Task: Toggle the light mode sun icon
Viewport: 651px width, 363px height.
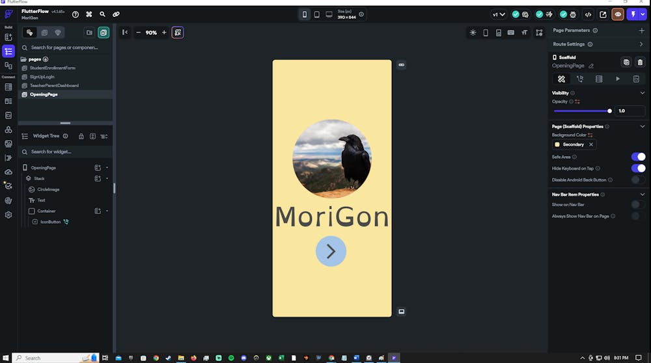Action: point(473,33)
